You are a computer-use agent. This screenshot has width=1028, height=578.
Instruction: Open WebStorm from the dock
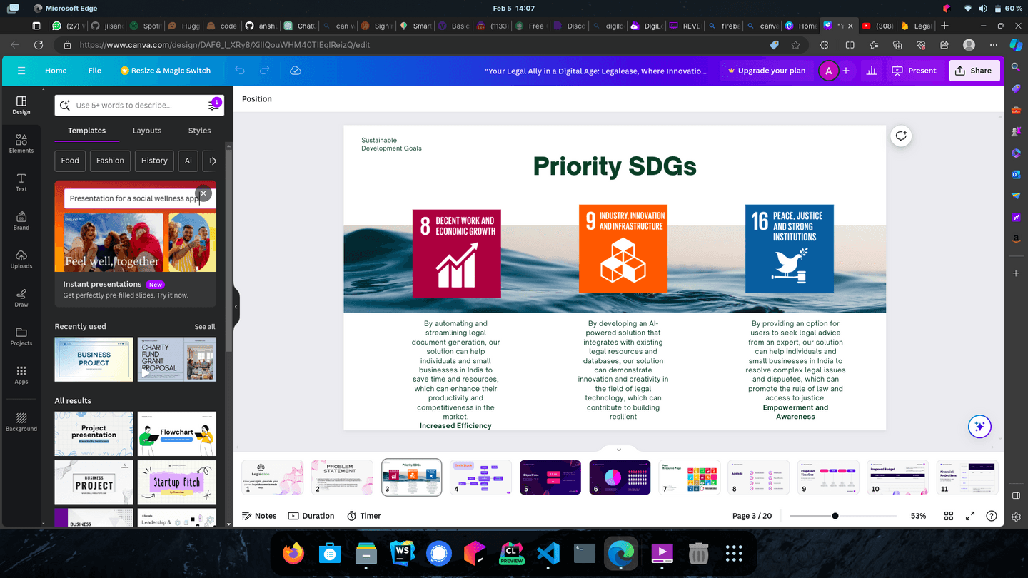[402, 553]
